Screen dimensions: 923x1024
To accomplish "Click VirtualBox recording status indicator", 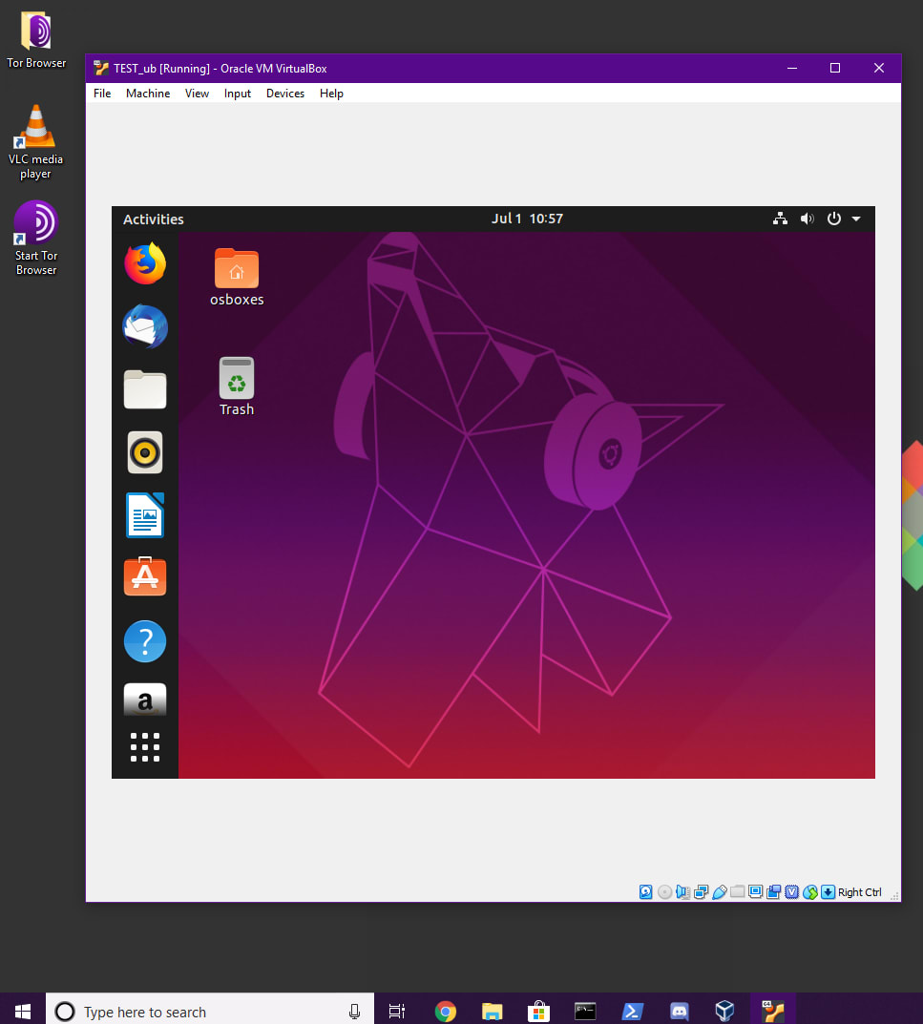I will (x=774, y=892).
